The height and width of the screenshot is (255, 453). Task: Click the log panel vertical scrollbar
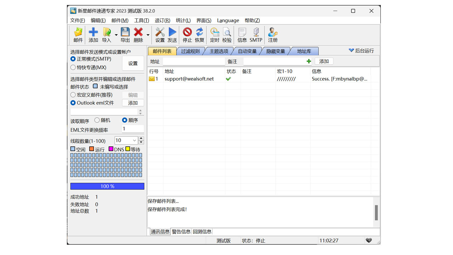[376, 212]
